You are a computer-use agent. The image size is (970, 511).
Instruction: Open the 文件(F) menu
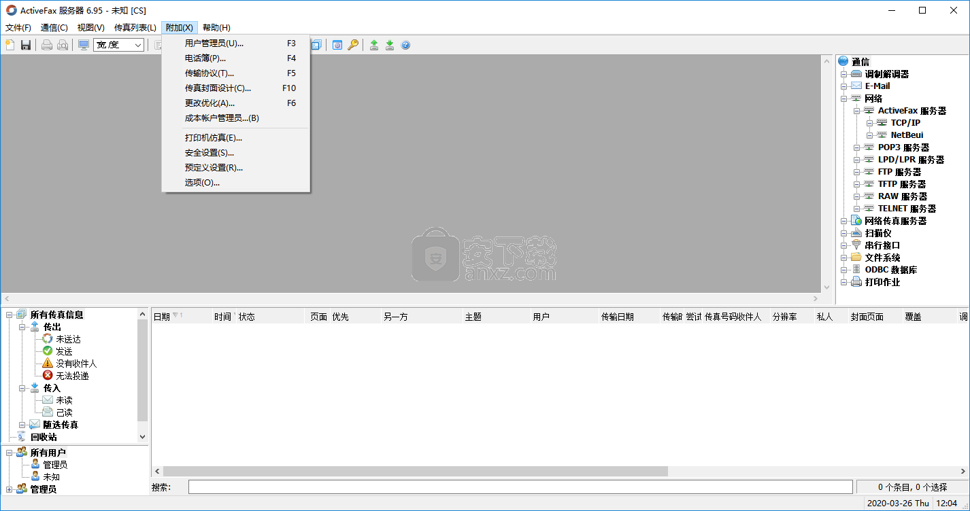(18, 28)
